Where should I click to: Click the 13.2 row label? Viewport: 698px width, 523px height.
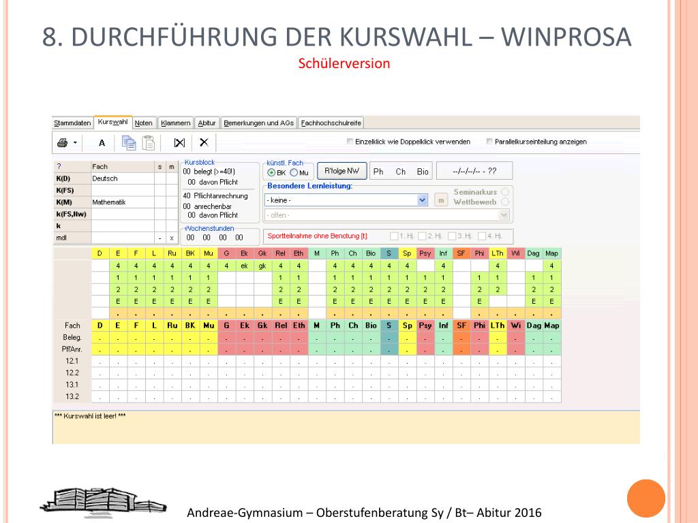click(72, 397)
